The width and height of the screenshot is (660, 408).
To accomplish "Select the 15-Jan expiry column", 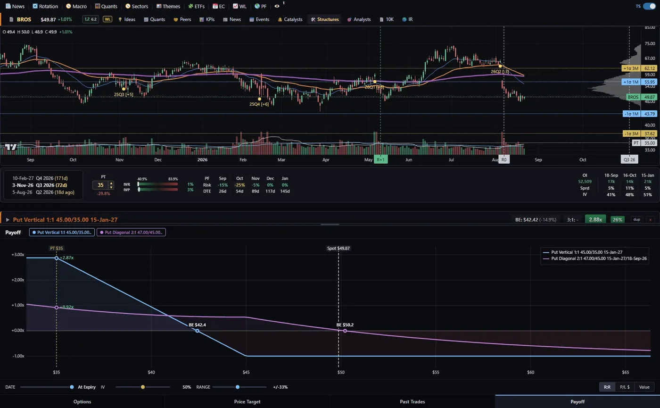I will pyautogui.click(x=648, y=184).
